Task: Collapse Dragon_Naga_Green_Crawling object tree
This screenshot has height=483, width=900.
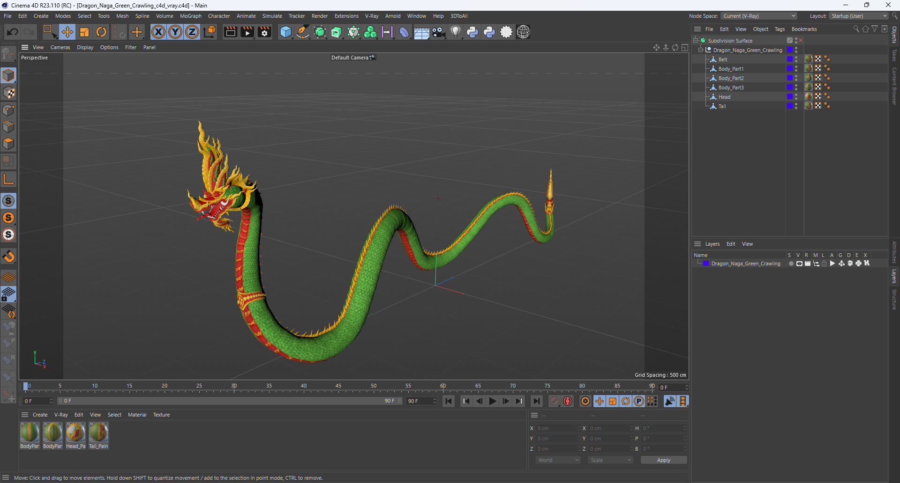Action: (701, 50)
